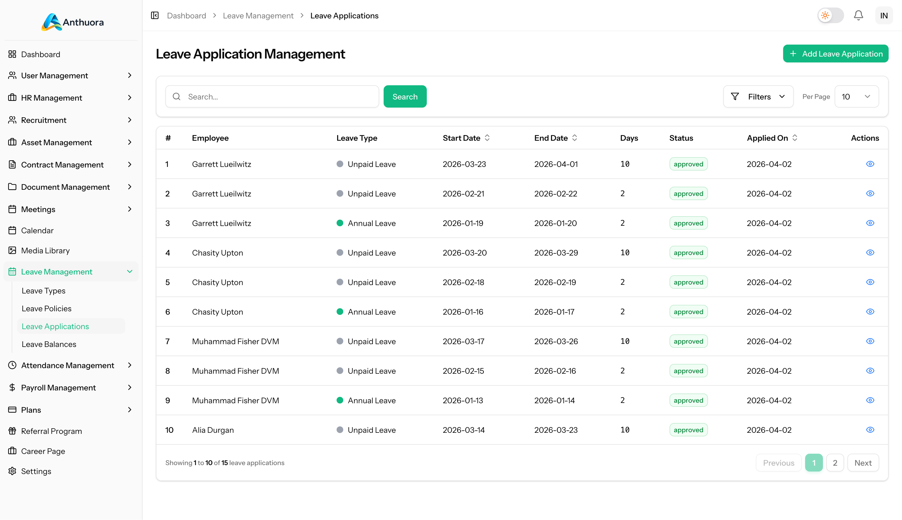This screenshot has height=520, width=902.
Task: Open the Leave Policies page
Action: [x=46, y=308]
